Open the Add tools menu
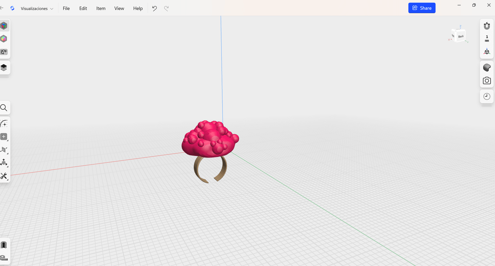 tap(4, 137)
